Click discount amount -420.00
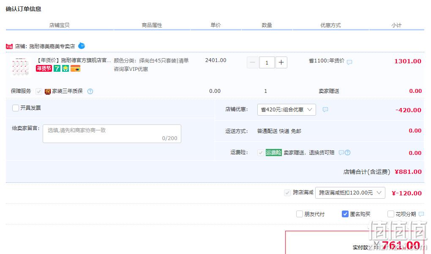Viewport: 431px width, 254px height. 408,110
